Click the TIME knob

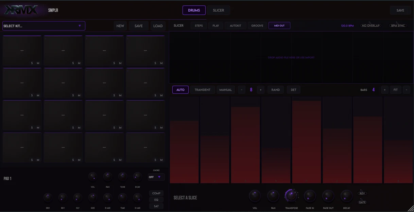click(x=123, y=197)
